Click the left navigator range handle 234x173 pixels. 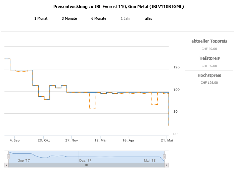[8, 157]
